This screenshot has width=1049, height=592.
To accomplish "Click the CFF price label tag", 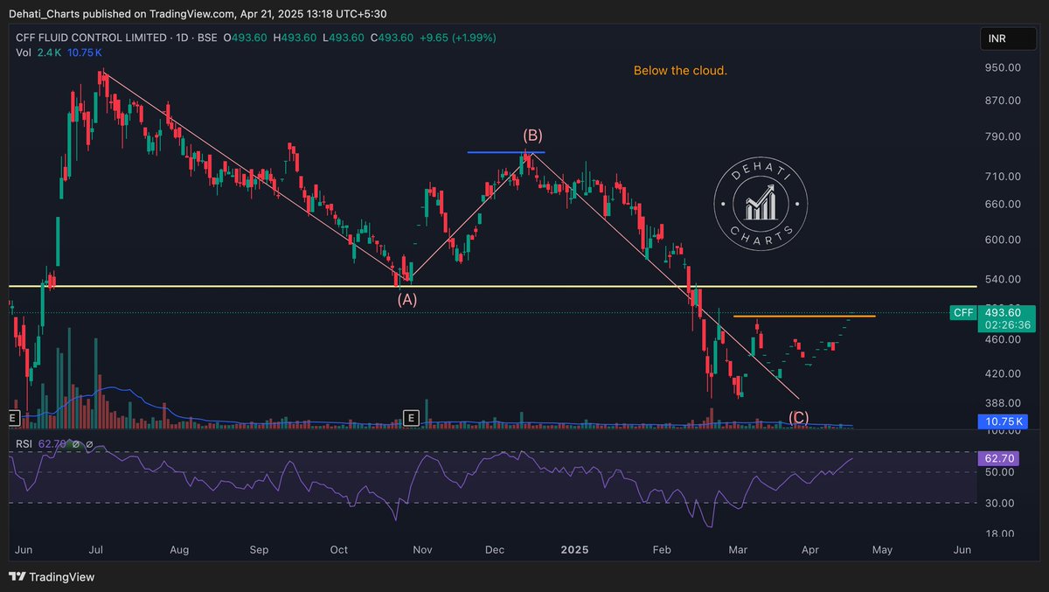I will tap(963, 313).
